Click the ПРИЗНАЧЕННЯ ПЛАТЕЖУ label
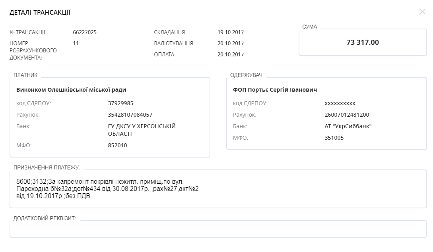Viewport: 433px width, 252px height. click(x=47, y=167)
